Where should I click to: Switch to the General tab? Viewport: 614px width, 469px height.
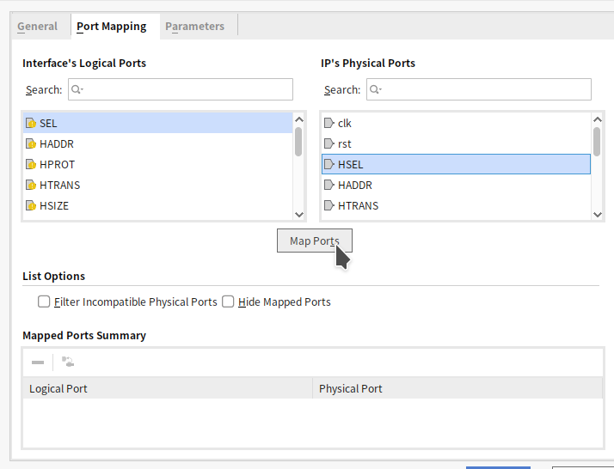pos(37,26)
